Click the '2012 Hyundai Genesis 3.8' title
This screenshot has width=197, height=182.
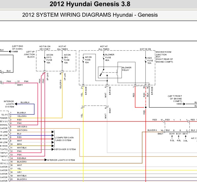click(x=90, y=4)
